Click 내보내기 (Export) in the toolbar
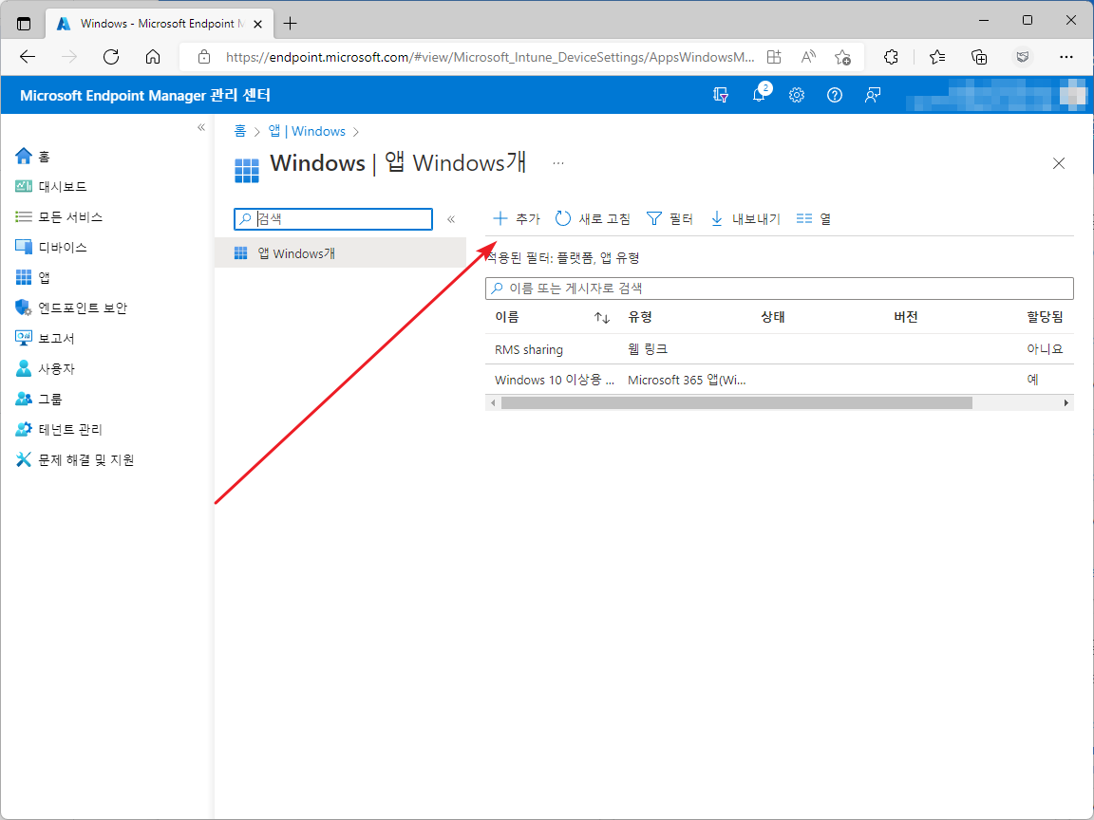This screenshot has width=1094, height=820. pos(745,219)
